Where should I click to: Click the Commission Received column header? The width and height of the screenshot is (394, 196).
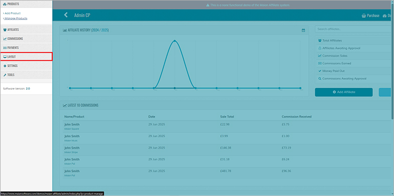tap(297, 117)
